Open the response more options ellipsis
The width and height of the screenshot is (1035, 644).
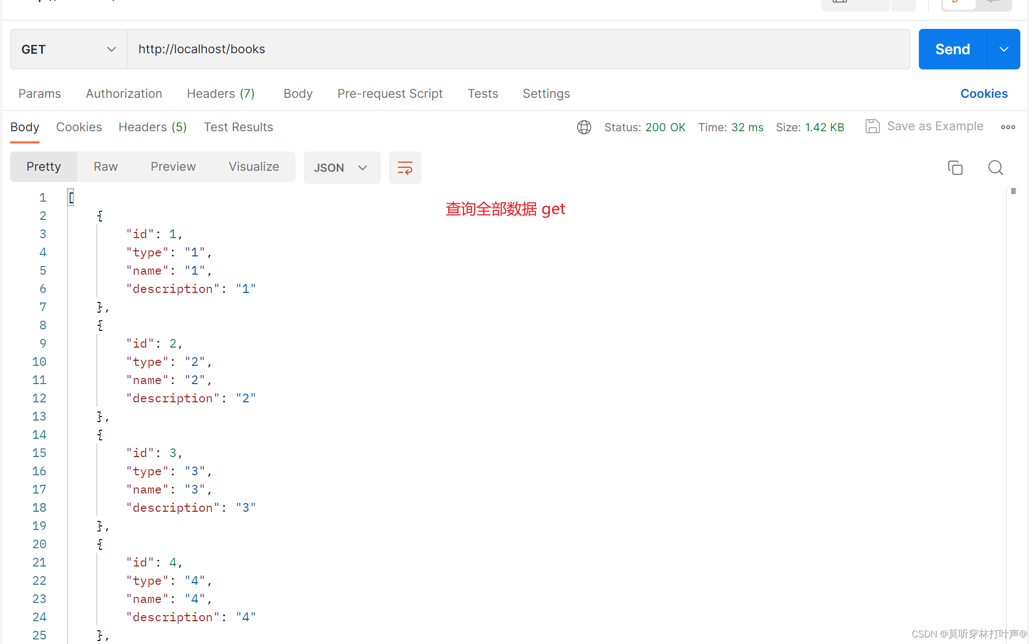point(1008,127)
